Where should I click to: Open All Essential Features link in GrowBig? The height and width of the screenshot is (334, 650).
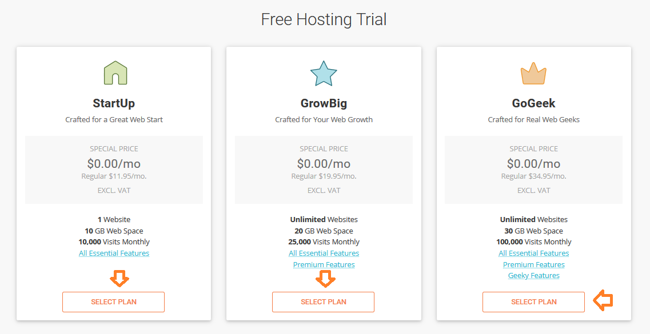click(x=324, y=253)
